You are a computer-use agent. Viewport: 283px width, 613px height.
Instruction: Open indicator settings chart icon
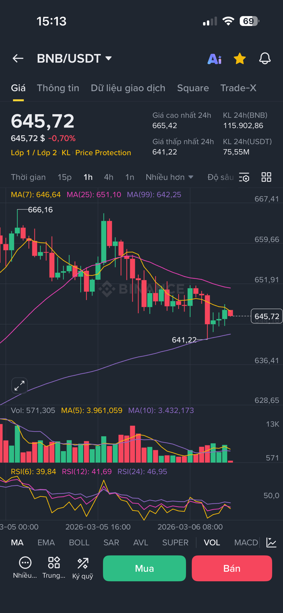pos(271,543)
